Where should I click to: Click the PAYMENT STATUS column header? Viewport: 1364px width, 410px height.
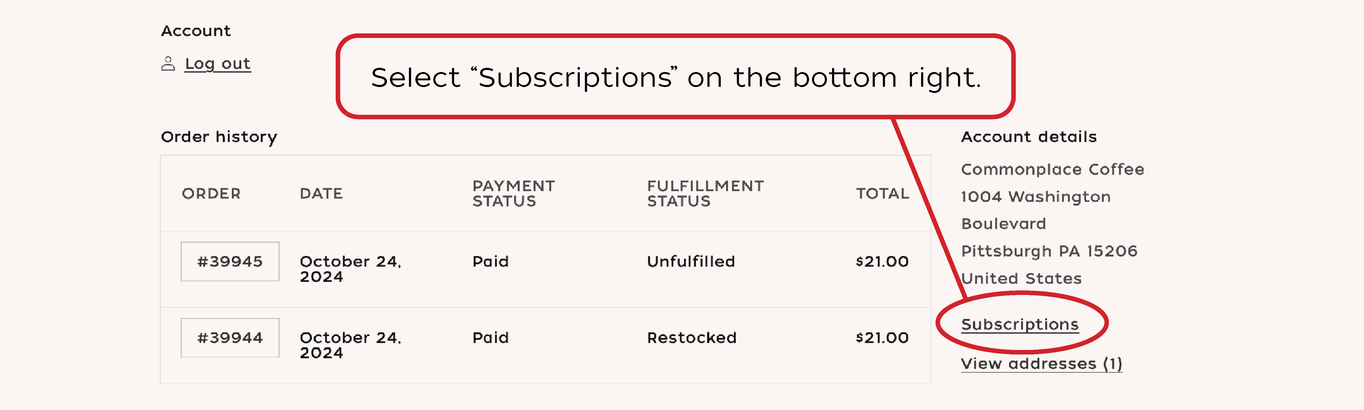pyautogui.click(x=513, y=193)
